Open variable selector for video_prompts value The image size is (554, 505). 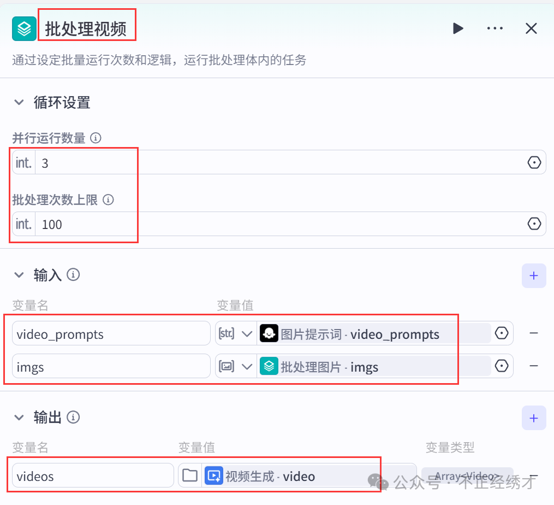(502, 333)
